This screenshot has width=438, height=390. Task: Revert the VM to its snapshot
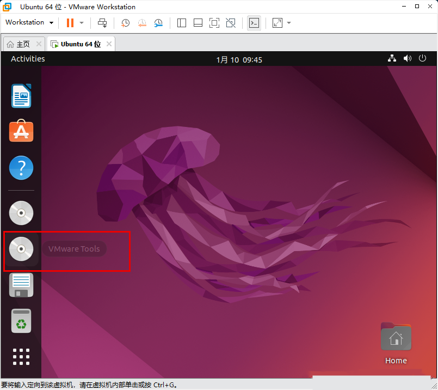pyautogui.click(x=142, y=22)
